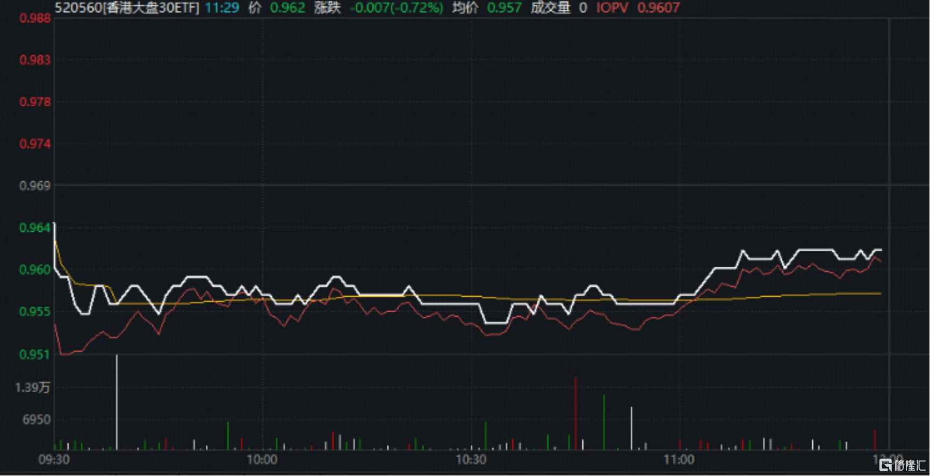Viewport: 930px width, 476px height.
Task: Click the current price value 0.962
Action: 287,8
